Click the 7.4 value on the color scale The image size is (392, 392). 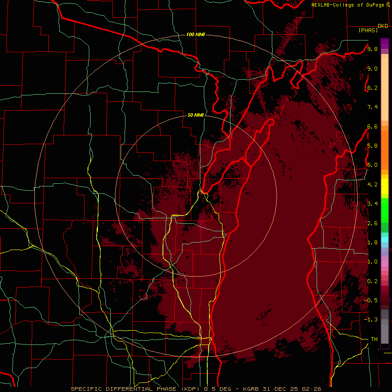coord(372,107)
